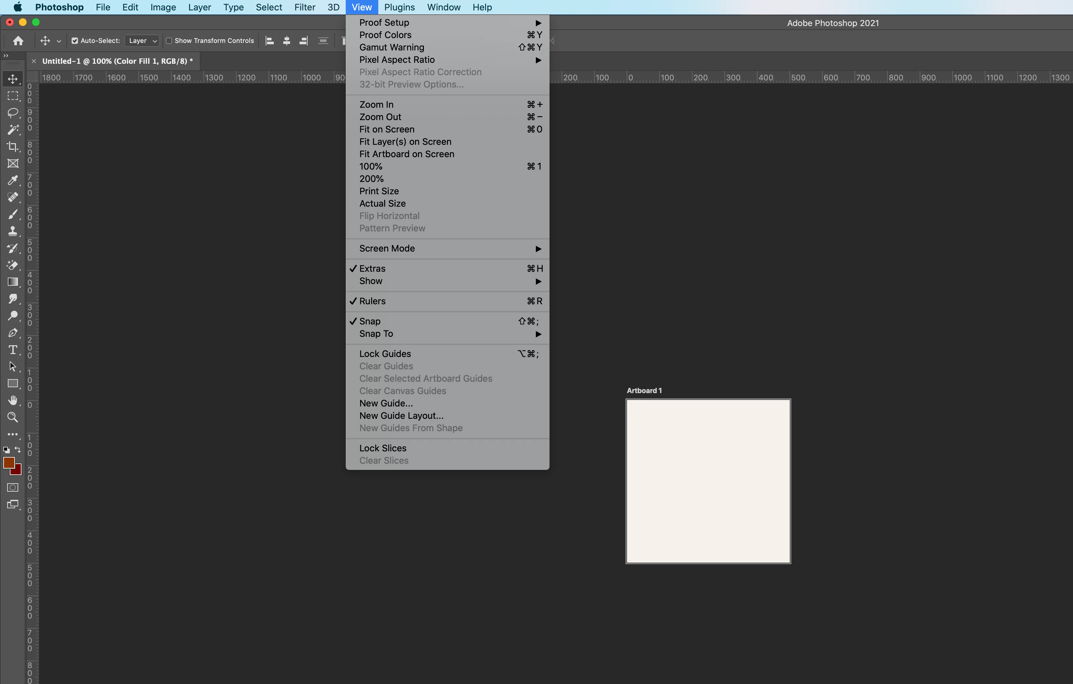The height and width of the screenshot is (684, 1073).
Task: Open the Filter menu
Action: (304, 7)
